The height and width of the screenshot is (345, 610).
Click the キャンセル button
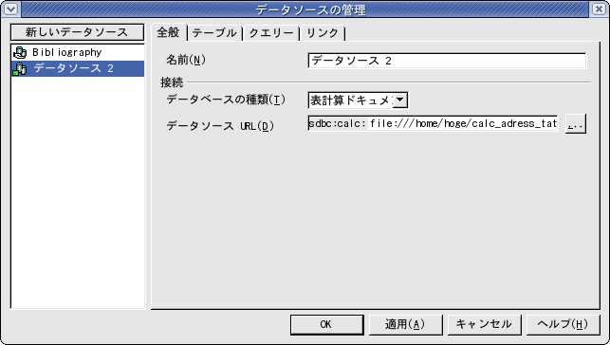click(x=484, y=324)
